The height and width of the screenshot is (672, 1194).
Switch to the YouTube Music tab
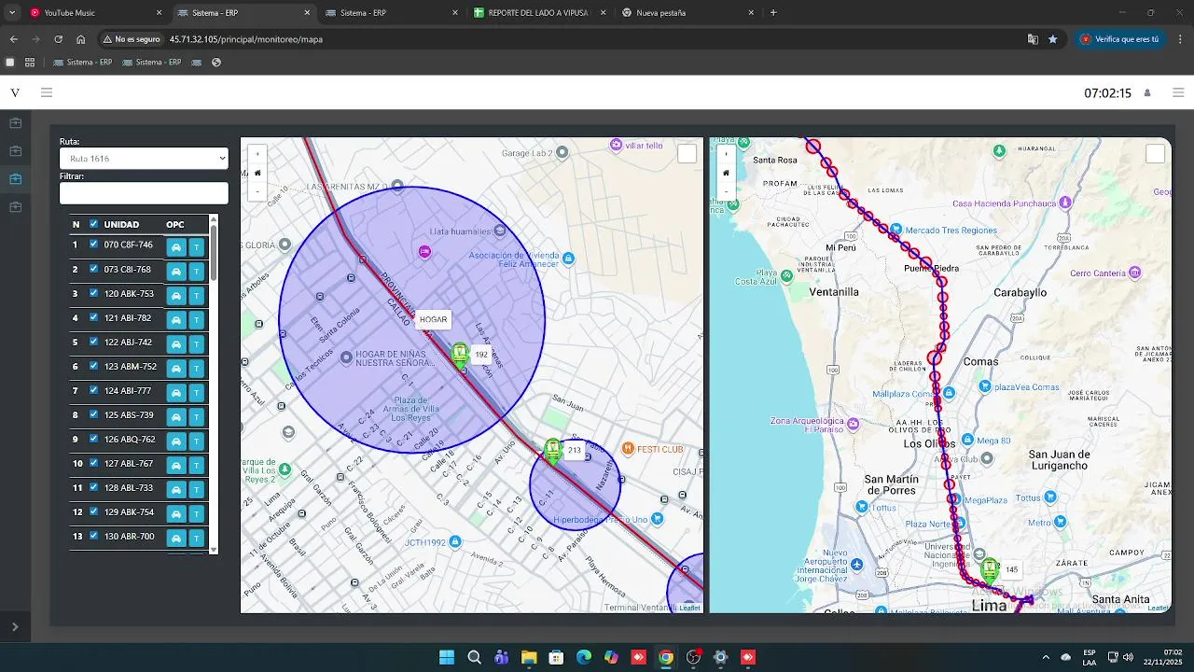click(x=96, y=13)
